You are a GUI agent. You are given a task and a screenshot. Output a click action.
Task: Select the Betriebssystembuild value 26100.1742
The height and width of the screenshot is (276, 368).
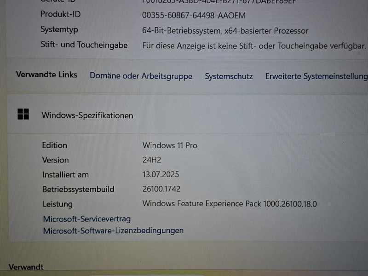161,189
